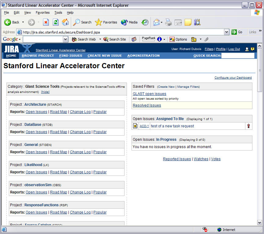Click the Stop loading icon
Image resolution: width=264 pixels, height=234 pixels.
click(x=46, y=22)
